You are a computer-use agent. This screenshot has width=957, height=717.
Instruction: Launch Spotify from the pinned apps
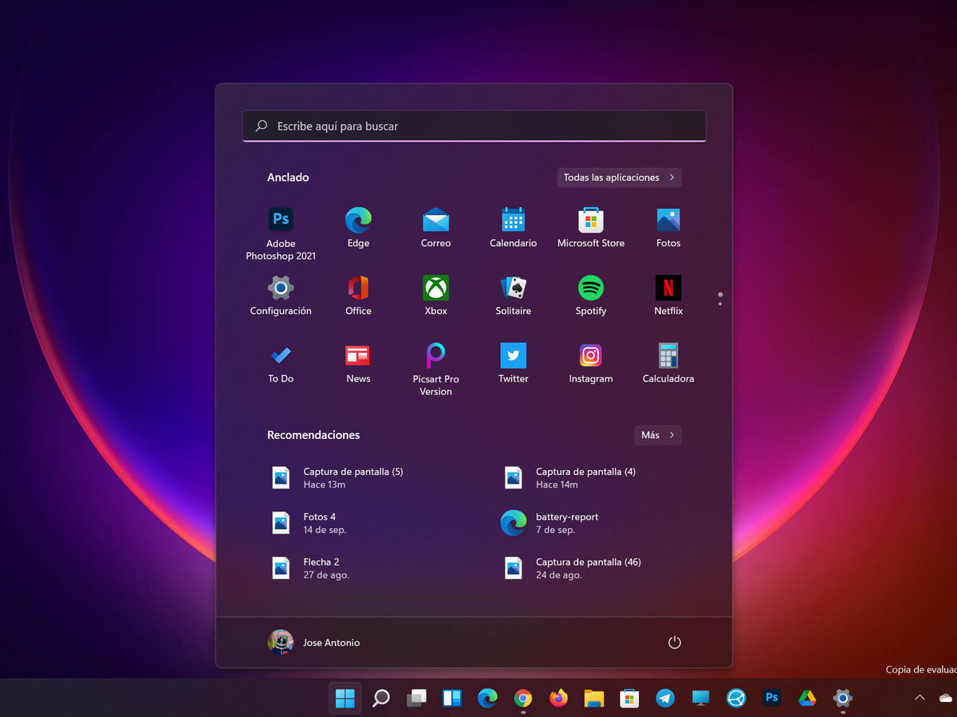point(590,288)
